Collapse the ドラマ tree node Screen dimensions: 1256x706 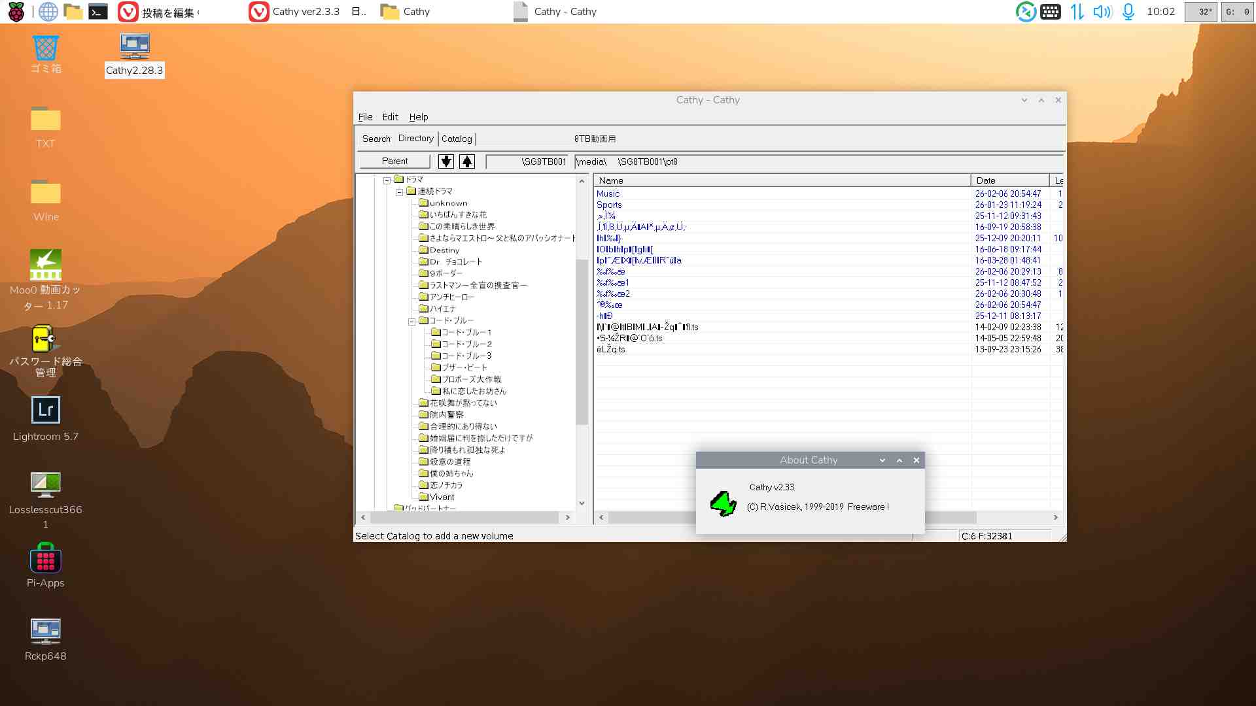387,180
